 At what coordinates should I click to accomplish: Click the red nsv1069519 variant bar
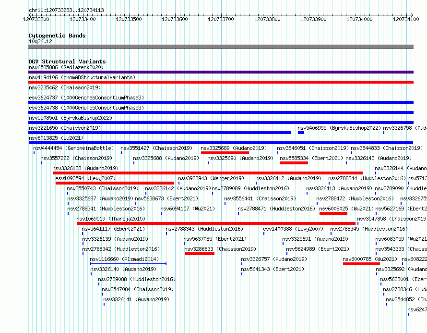tap(216, 223)
